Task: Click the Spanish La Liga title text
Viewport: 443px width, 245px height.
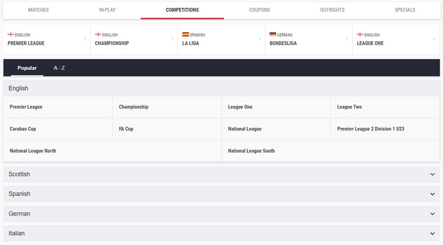Action: pyautogui.click(x=190, y=43)
